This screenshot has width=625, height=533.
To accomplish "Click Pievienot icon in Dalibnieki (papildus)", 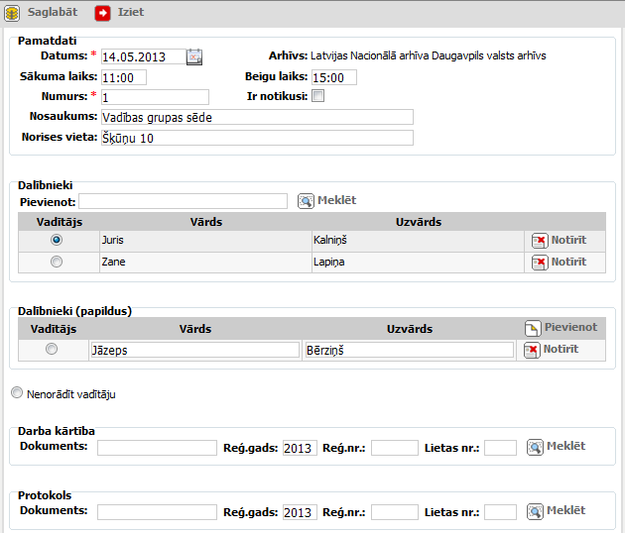I will (x=533, y=328).
